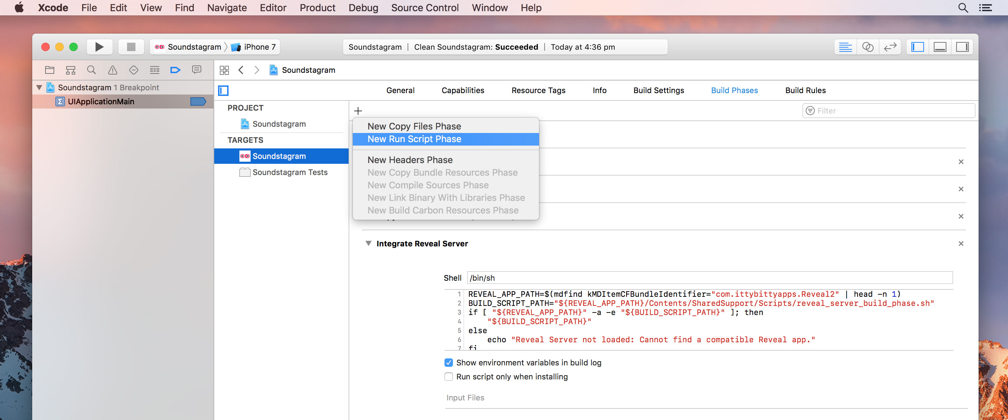The image size is (1008, 420).
Task: Open the Issue navigator warning icon
Action: (113, 70)
